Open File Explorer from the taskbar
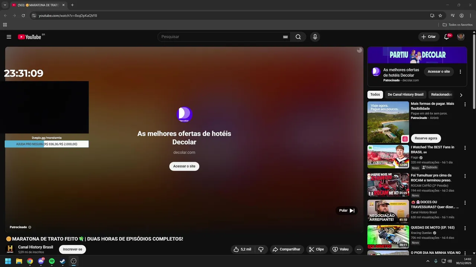 coord(19,261)
